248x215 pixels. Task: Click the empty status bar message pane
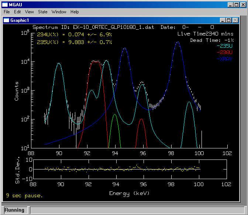137,210
